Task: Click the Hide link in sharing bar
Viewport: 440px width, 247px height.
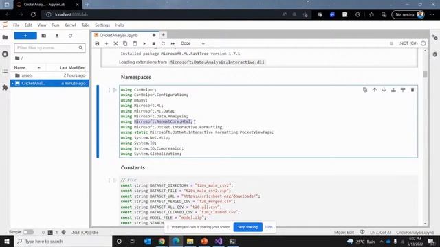Action: tap(269, 227)
